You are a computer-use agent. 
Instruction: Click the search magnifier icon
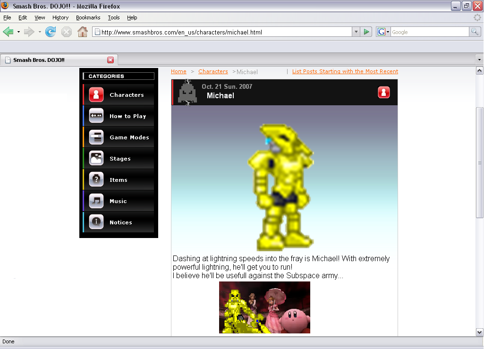(475, 32)
